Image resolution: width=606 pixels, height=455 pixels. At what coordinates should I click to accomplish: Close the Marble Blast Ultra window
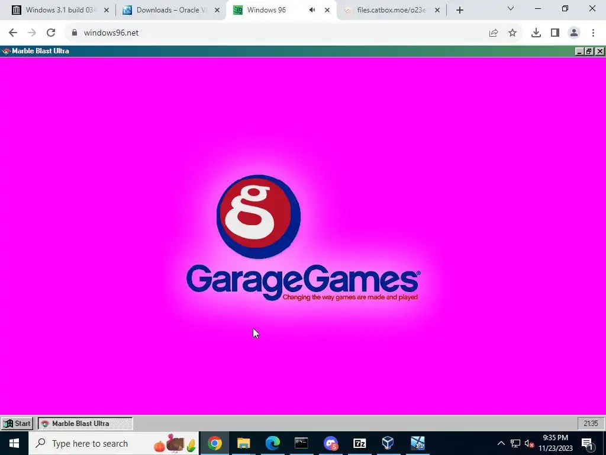click(x=600, y=51)
